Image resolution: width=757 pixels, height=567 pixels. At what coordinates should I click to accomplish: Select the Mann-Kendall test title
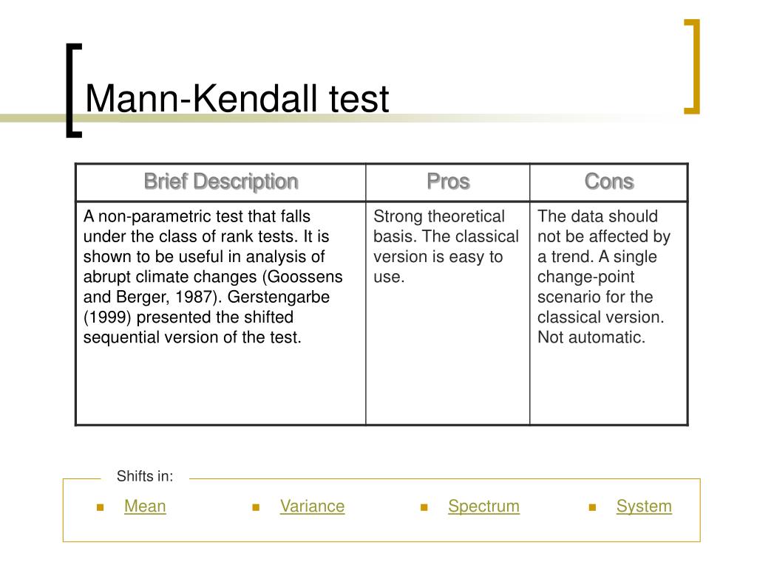pyautogui.click(x=237, y=99)
